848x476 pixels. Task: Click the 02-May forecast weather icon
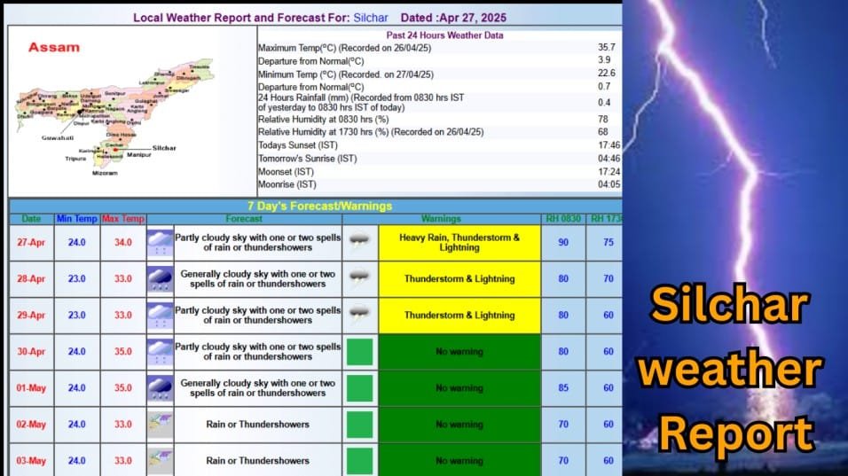pyautogui.click(x=161, y=424)
